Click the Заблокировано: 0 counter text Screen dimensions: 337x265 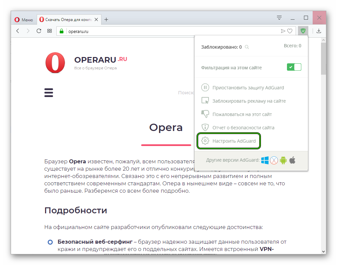221,47
